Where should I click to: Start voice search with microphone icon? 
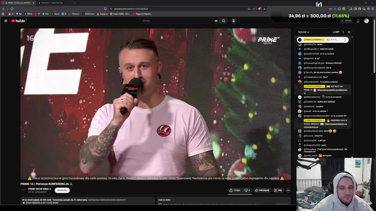tap(234, 21)
